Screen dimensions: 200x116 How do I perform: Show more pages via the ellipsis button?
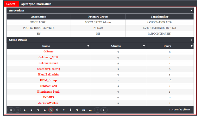click(x=90, y=110)
